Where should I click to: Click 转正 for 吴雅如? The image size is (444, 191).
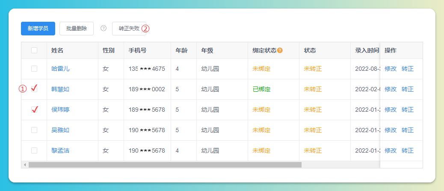pyautogui.click(x=408, y=130)
